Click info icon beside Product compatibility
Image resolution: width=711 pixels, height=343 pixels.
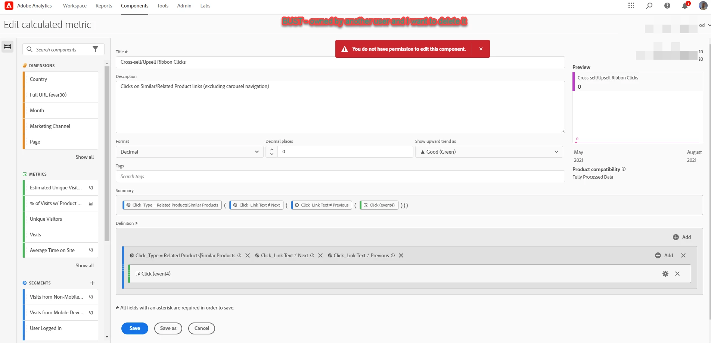pos(624,169)
